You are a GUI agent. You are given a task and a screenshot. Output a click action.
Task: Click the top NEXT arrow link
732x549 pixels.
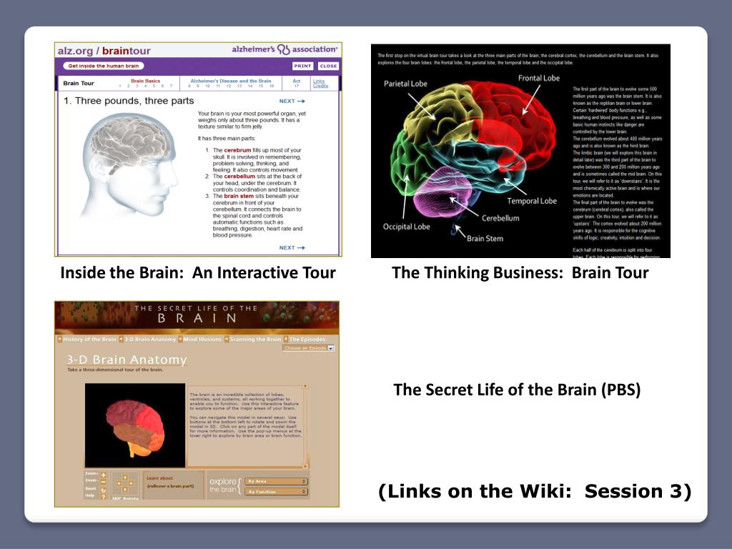[x=292, y=101]
